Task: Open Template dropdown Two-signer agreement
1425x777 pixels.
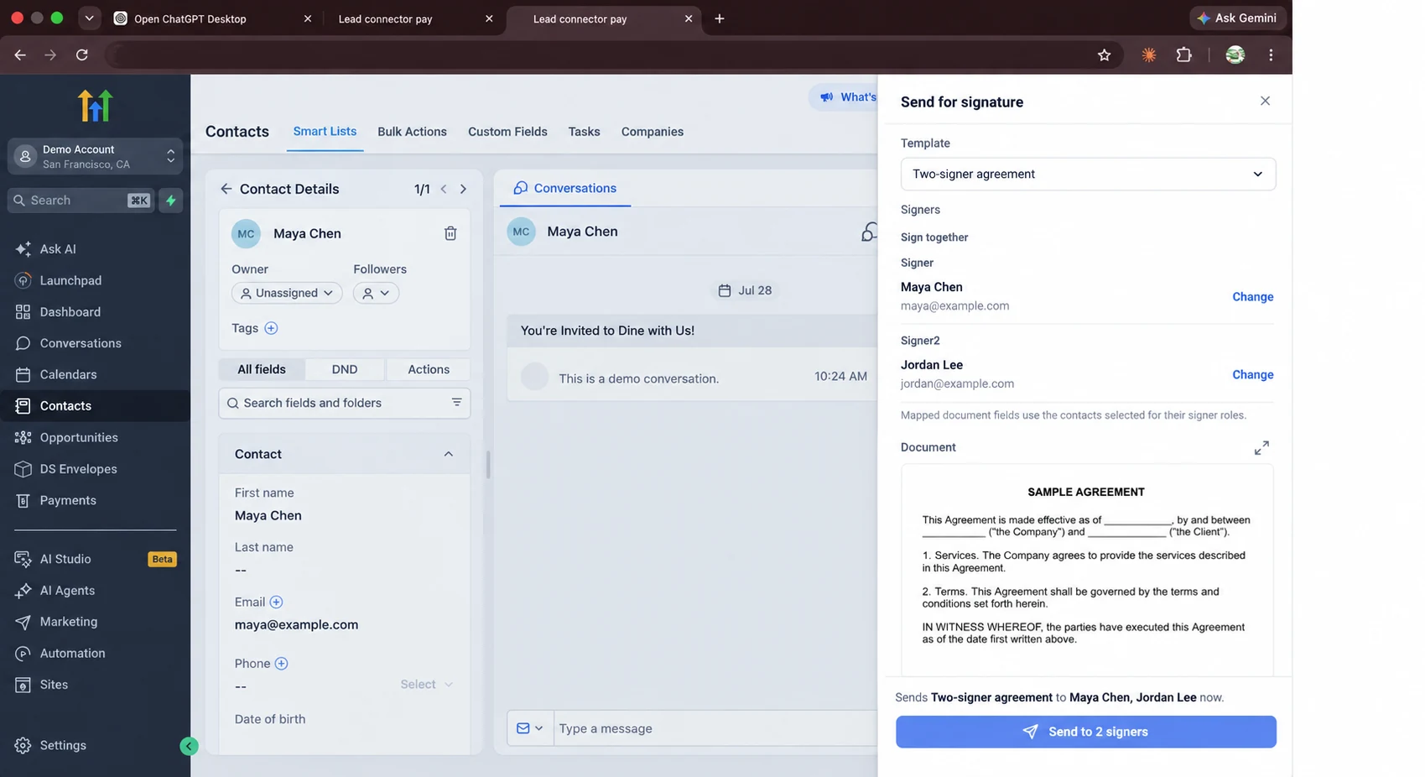Action: click(1088, 174)
